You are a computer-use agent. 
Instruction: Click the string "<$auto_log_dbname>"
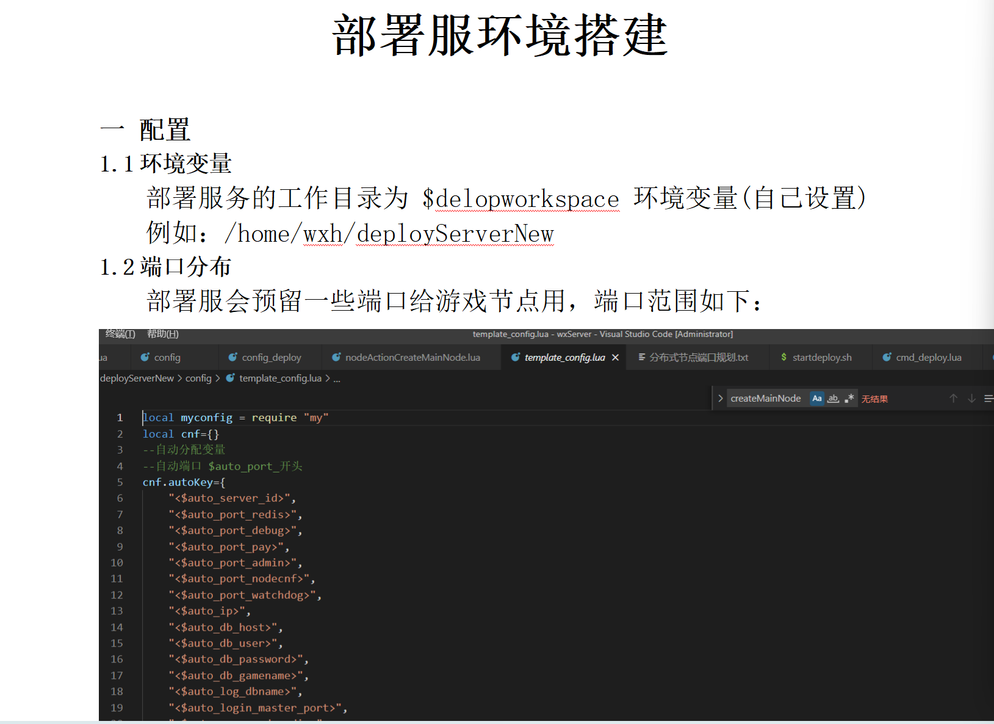[232, 692]
